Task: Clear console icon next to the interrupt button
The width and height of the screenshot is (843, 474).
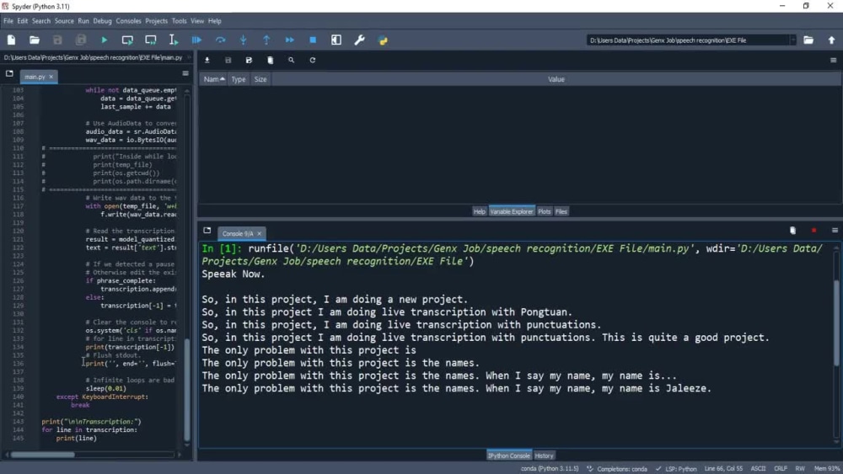Action: [x=792, y=231]
